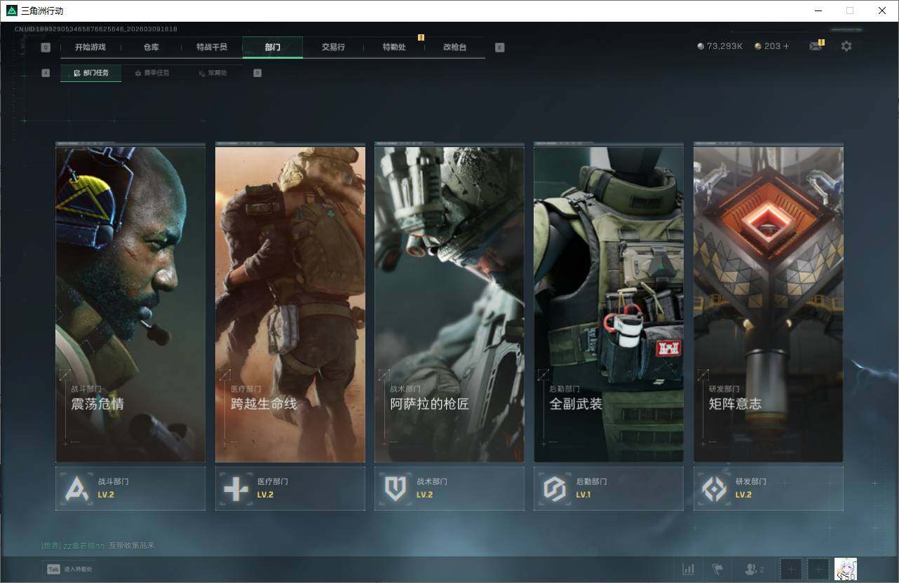Click the 战术部门 shield icon

(396, 488)
